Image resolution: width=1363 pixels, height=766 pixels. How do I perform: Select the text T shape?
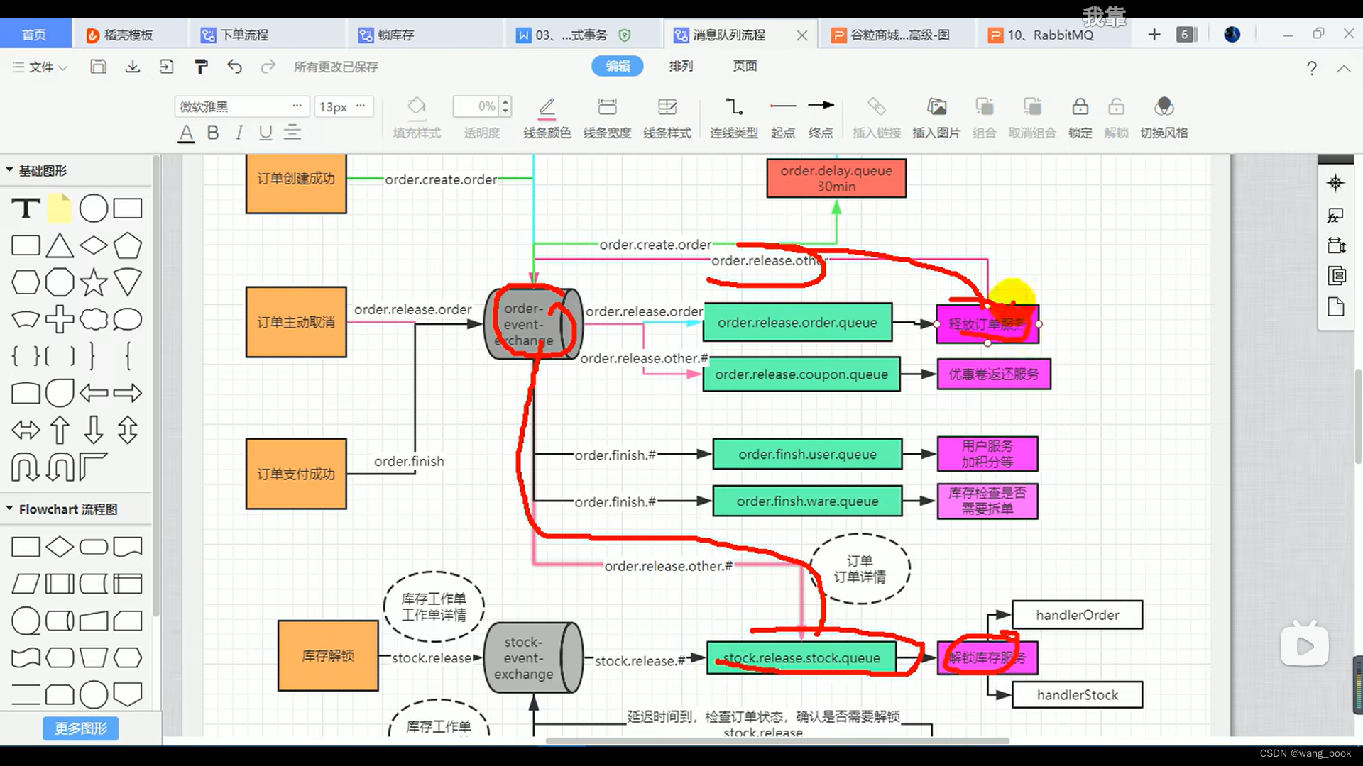click(x=26, y=209)
